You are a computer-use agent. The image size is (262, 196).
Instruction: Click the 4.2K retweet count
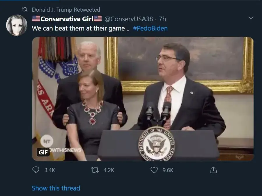pyautogui.click(x=109, y=170)
